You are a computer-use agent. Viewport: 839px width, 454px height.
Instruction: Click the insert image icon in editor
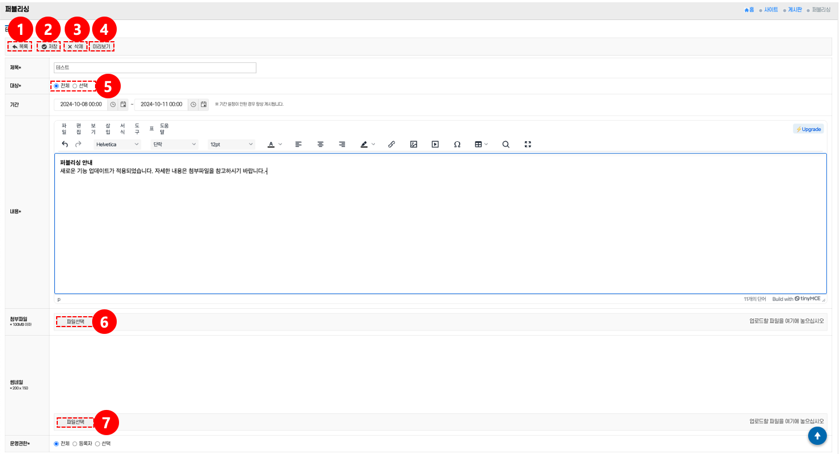coord(413,145)
